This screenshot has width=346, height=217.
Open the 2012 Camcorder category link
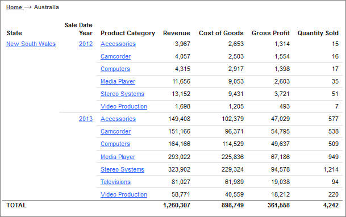pyautogui.click(x=116, y=56)
